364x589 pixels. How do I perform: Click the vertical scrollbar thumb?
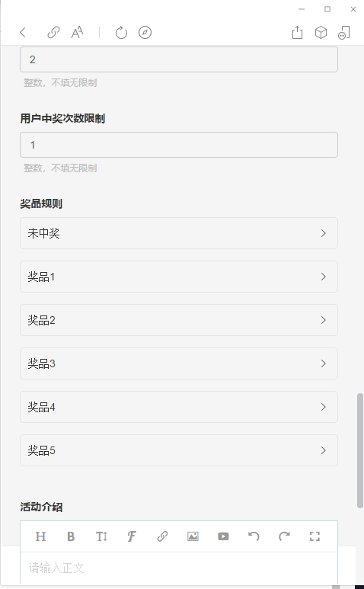click(360, 451)
